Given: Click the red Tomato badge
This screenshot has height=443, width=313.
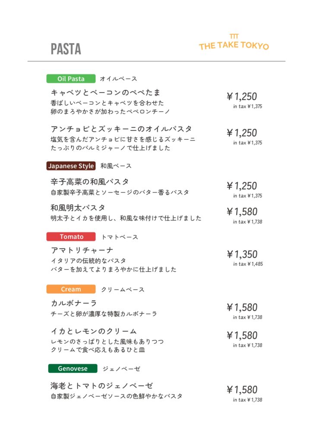Looking at the screenshot, I should (71, 237).
